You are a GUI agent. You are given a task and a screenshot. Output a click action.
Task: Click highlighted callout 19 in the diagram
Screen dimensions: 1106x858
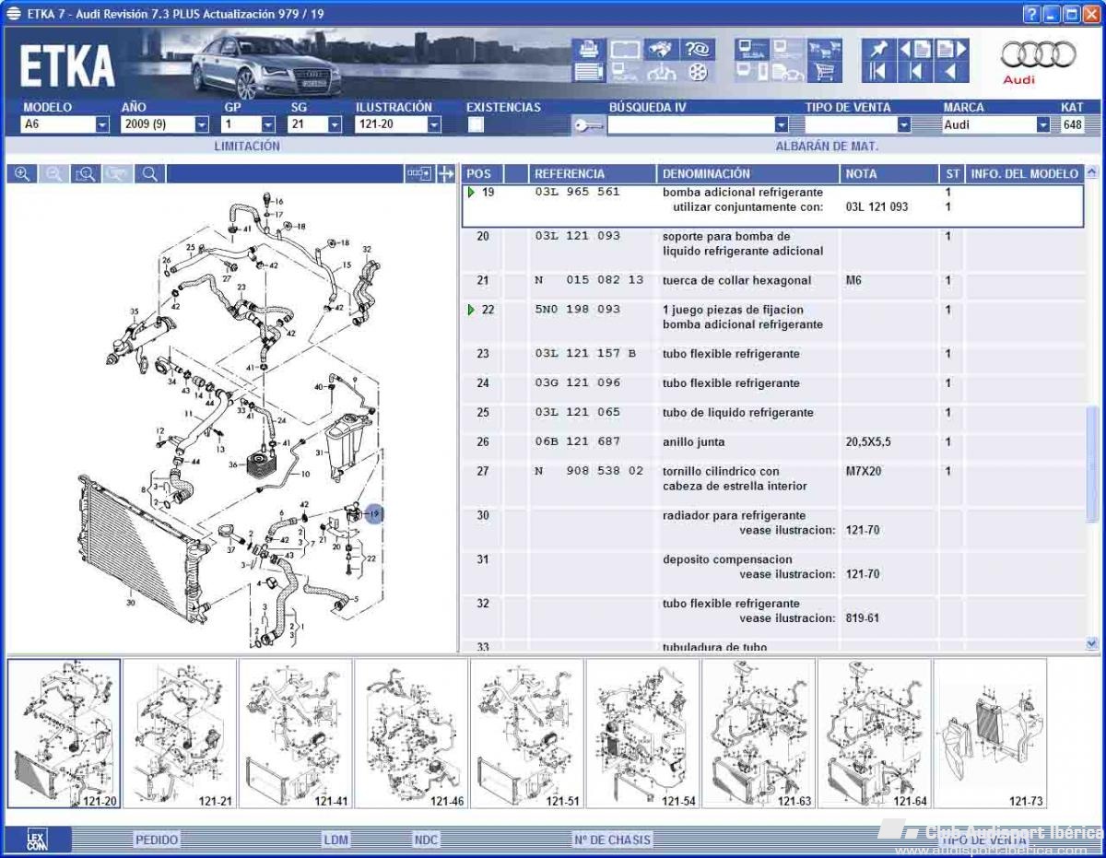click(374, 513)
